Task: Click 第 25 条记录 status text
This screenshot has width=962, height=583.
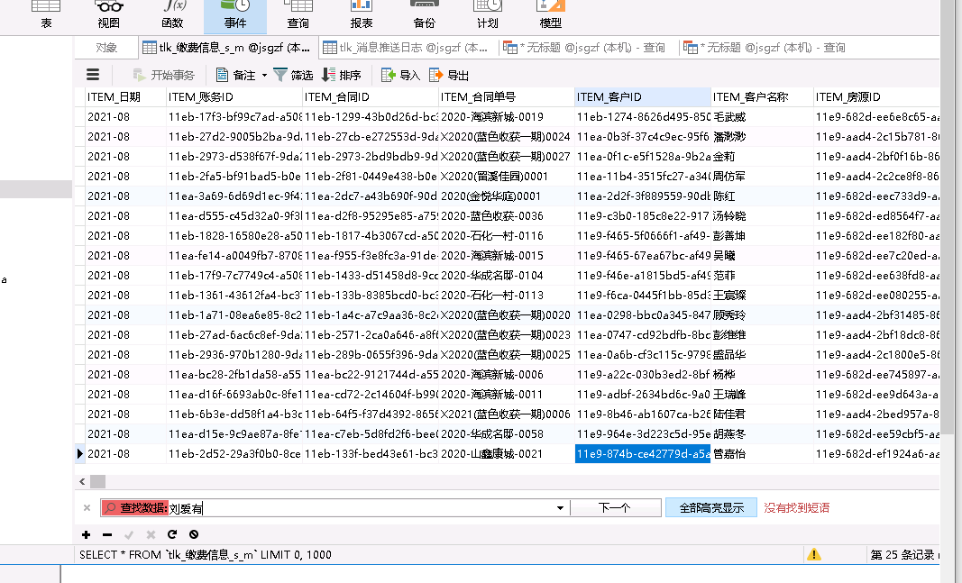Action: point(902,555)
